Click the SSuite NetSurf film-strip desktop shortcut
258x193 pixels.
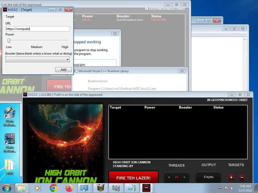pyautogui.click(x=10, y=143)
